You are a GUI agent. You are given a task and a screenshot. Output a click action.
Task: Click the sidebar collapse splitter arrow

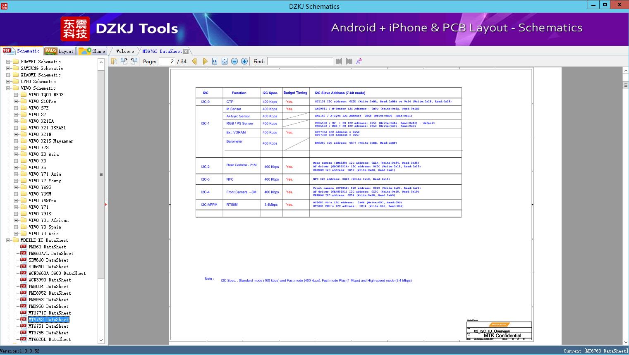[106, 204]
